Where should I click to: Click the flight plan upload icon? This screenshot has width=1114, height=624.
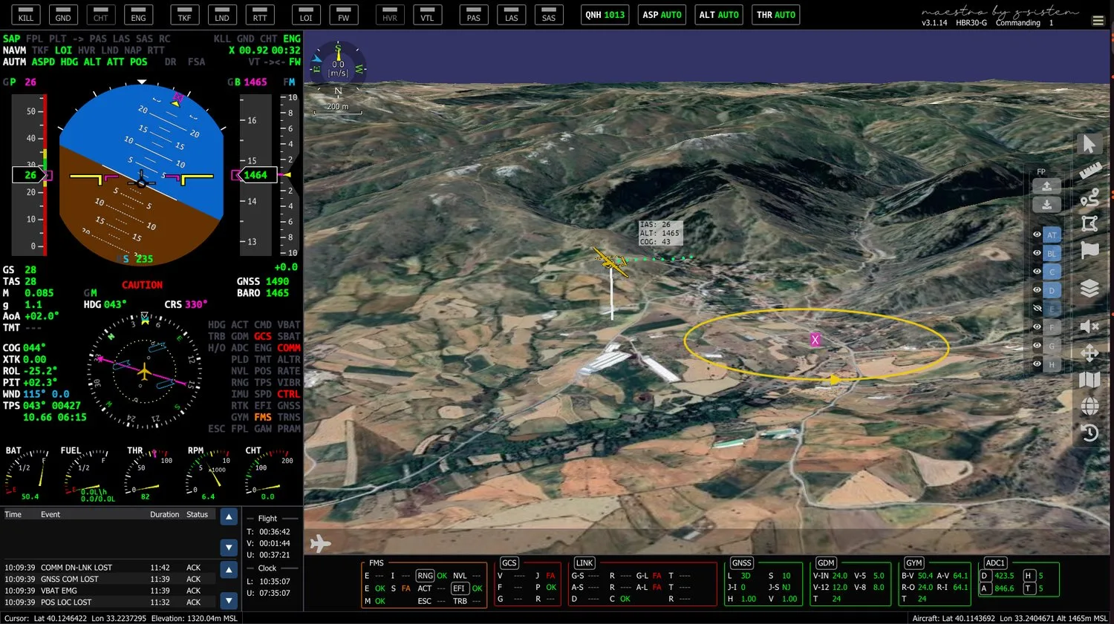(1046, 186)
